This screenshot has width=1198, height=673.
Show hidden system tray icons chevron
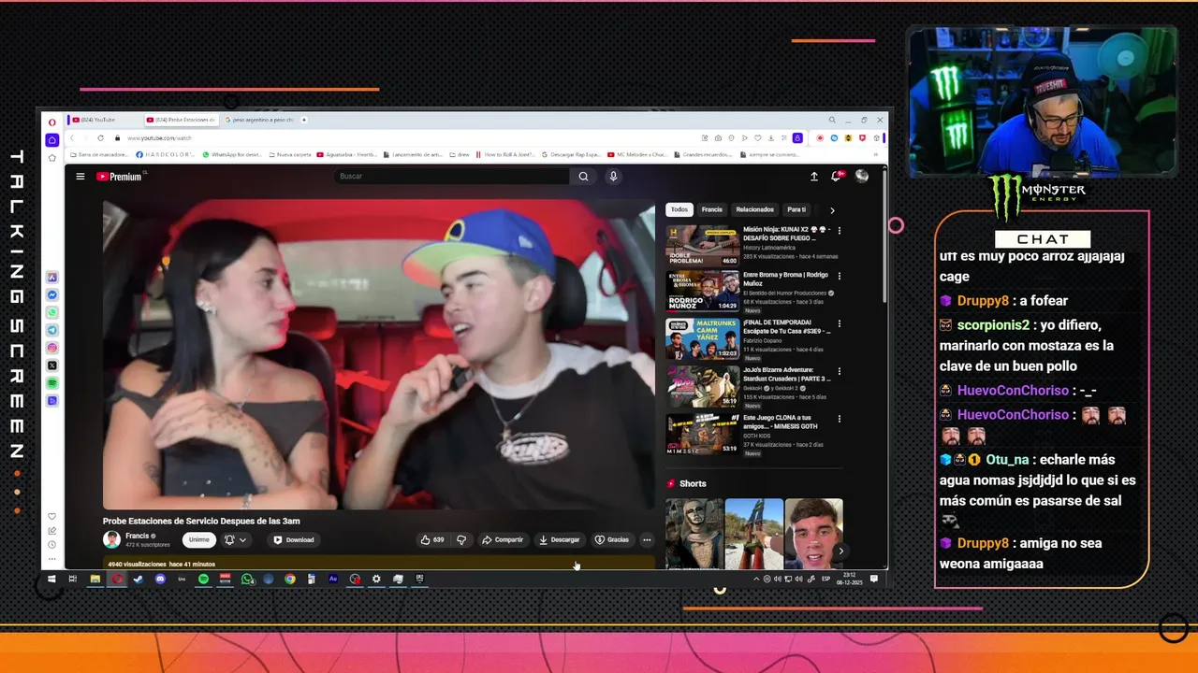[756, 579]
